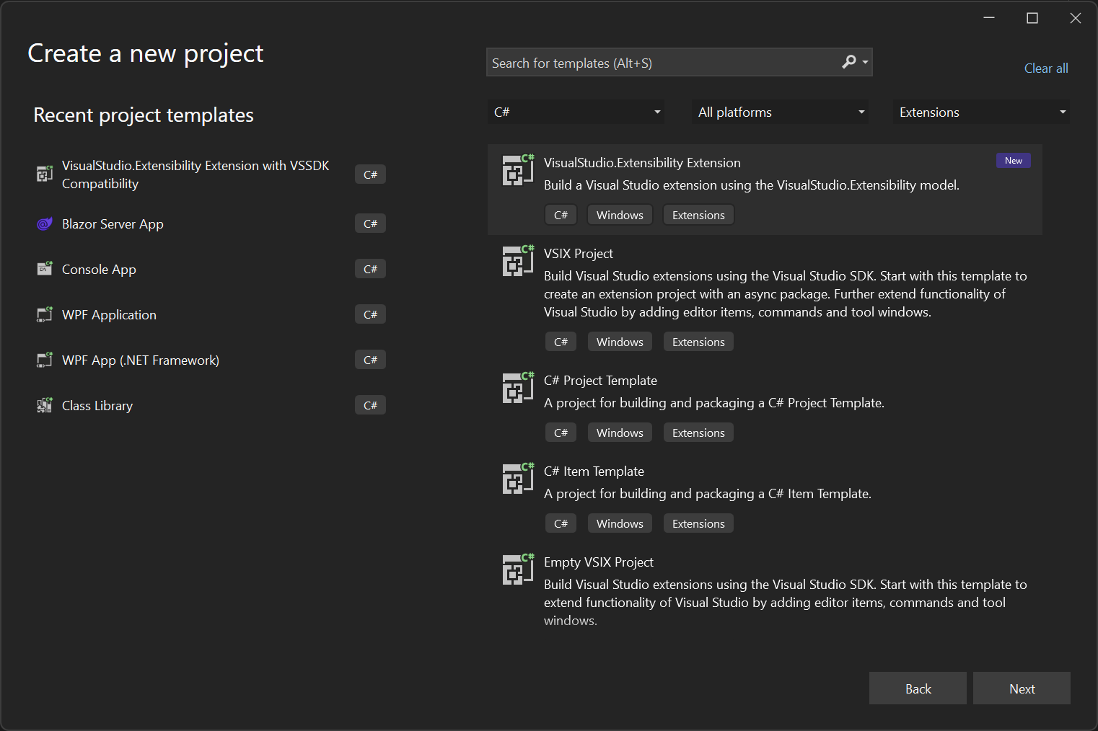Click the Back button

coord(918,688)
